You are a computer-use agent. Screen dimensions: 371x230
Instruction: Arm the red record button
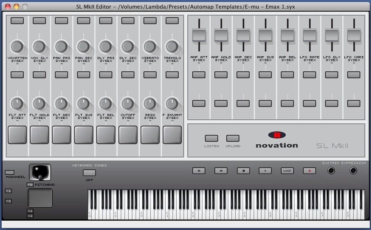coord(310,171)
